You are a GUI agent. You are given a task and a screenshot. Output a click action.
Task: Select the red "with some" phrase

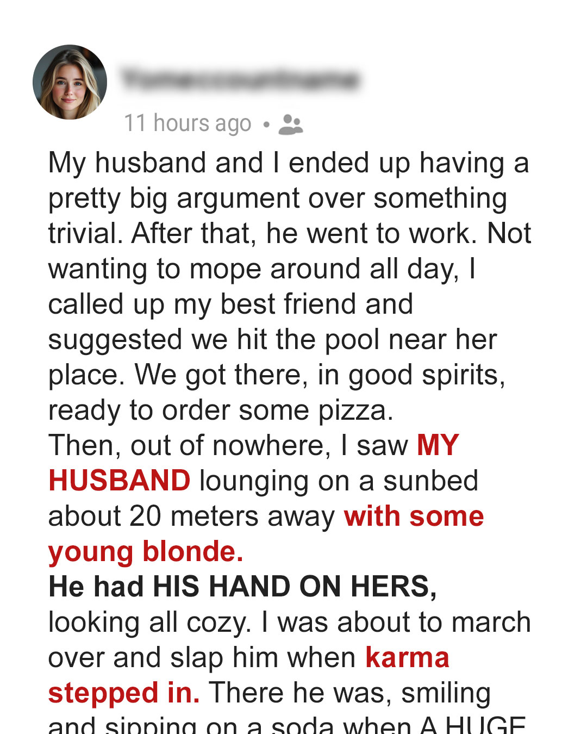414,516
